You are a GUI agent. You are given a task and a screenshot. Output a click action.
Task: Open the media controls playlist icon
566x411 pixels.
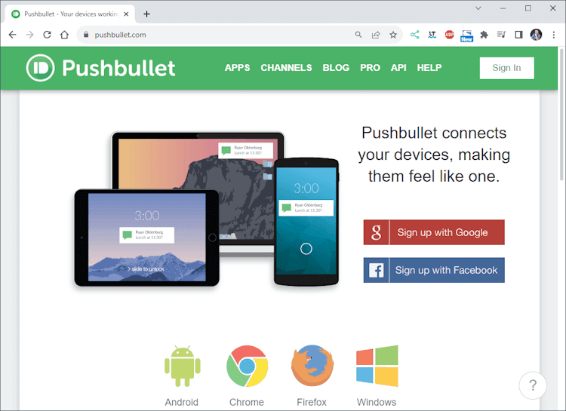501,35
